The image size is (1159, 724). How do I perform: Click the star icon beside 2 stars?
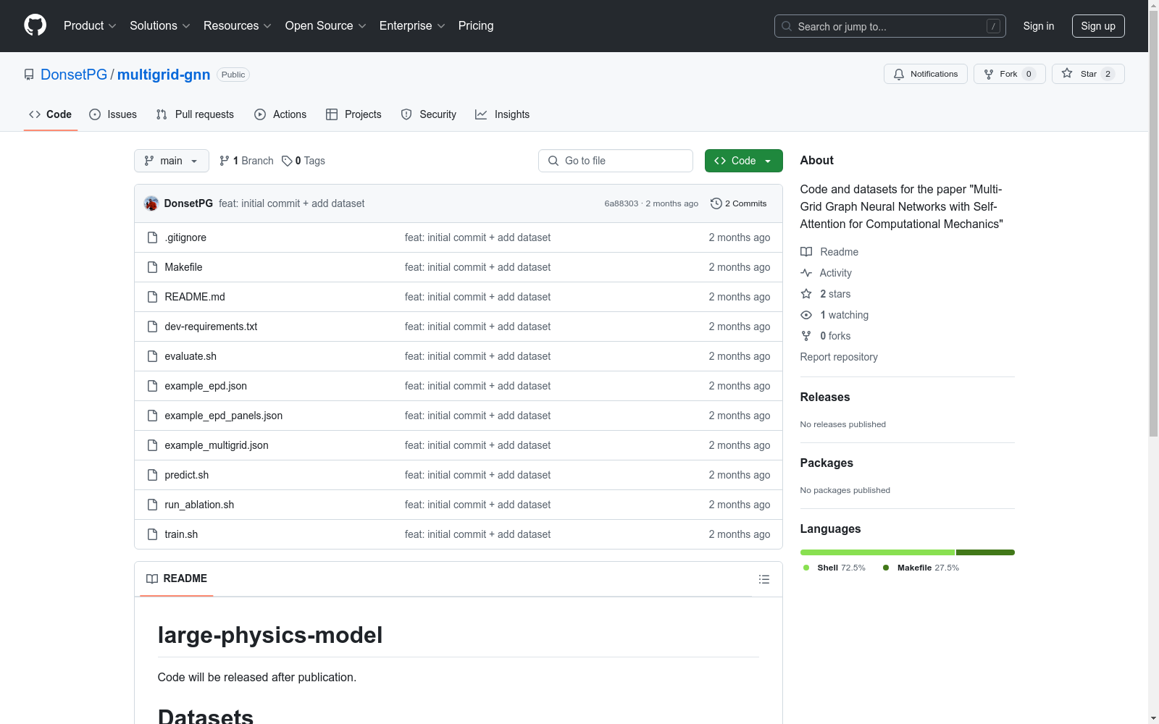(x=806, y=294)
